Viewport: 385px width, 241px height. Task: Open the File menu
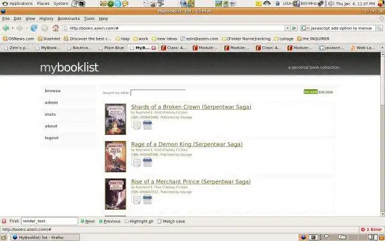tap(5, 19)
